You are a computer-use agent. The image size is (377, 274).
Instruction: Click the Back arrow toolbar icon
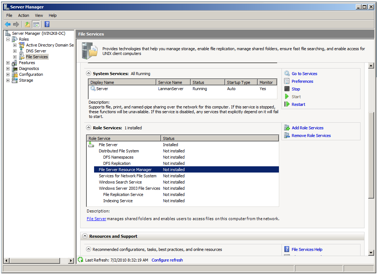(8, 24)
